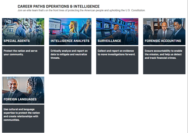The width and height of the screenshot is (188, 133).
Task: Select the 'Collect and report on evidence' description
Action: (116, 52)
